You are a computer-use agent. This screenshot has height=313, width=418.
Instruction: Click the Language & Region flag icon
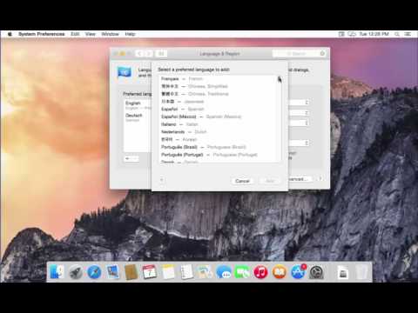coord(125,72)
